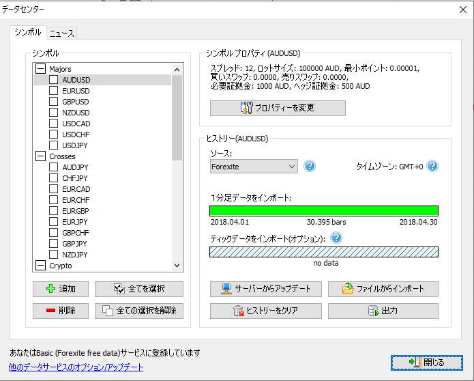Check the GBPCHF checkbox
Image resolution: width=474 pixels, height=381 pixels.
(x=53, y=232)
